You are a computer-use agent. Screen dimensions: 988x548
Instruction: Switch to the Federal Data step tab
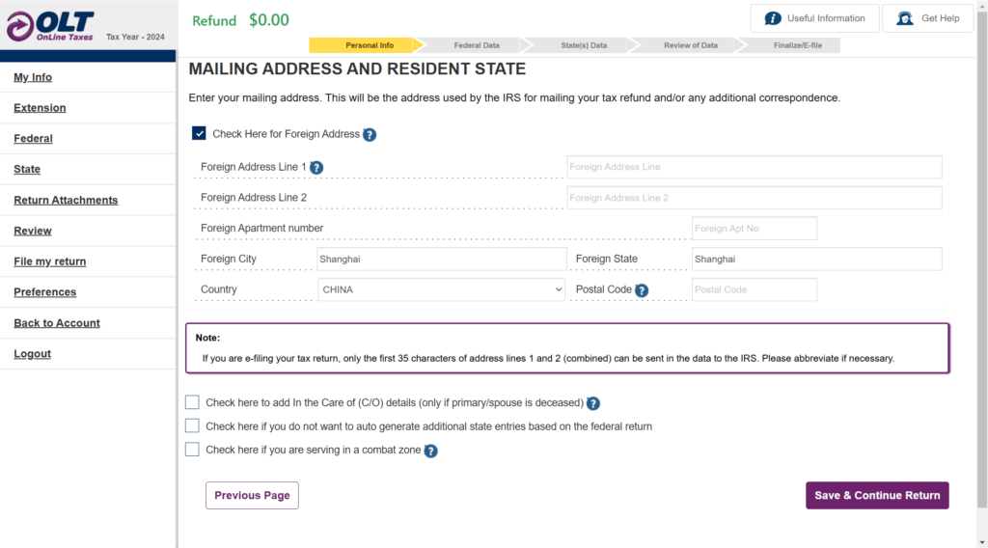pos(477,45)
